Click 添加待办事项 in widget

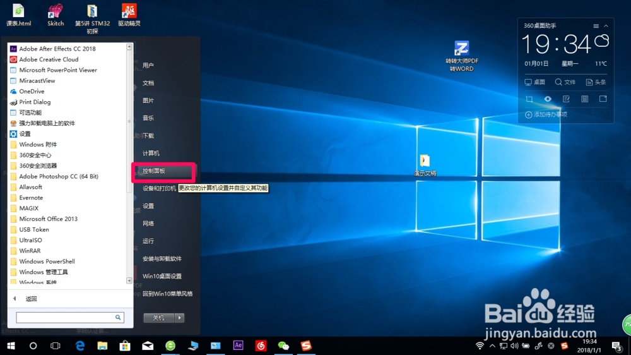[x=546, y=114]
